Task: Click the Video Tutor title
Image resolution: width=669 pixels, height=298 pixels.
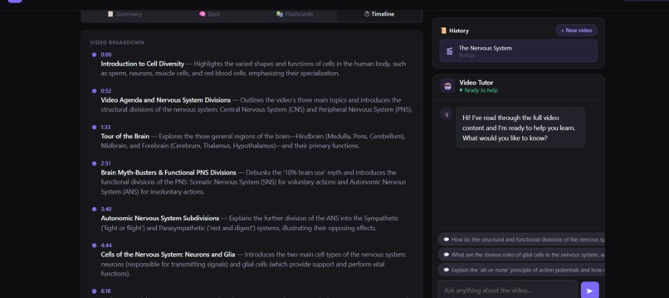Action: pyautogui.click(x=476, y=83)
